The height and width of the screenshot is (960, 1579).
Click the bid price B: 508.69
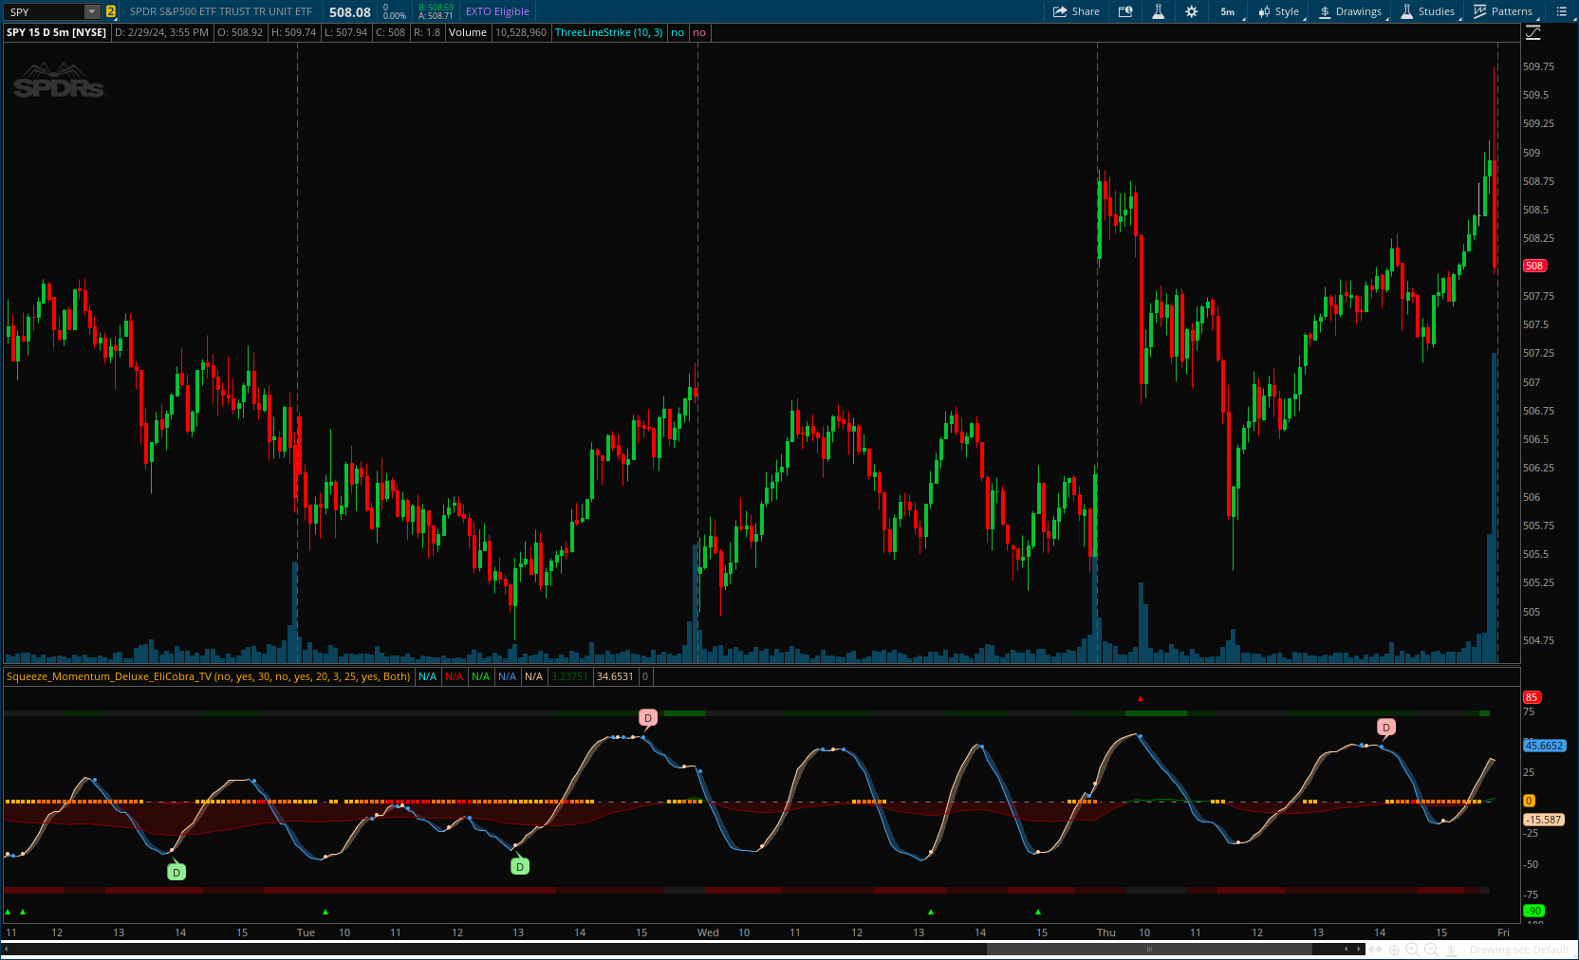pyautogui.click(x=436, y=8)
